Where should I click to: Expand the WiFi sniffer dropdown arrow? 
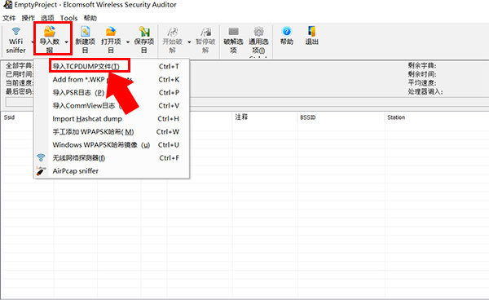pyautogui.click(x=32, y=42)
